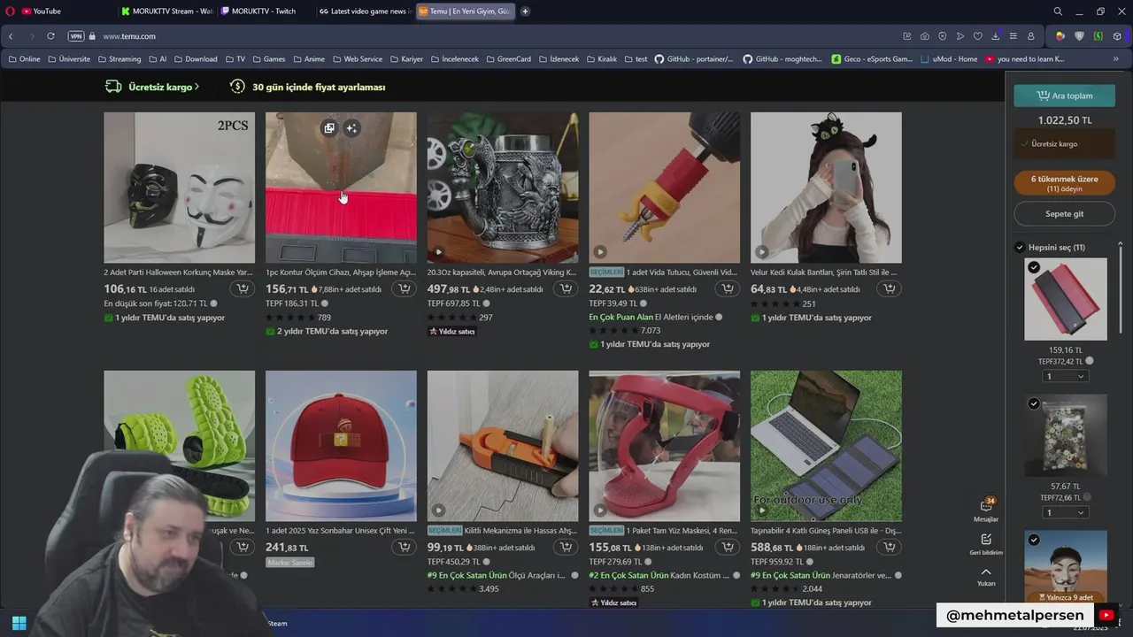The width and height of the screenshot is (1133, 637).
Task: Open the Viking mug product thumbnail
Action: (503, 188)
